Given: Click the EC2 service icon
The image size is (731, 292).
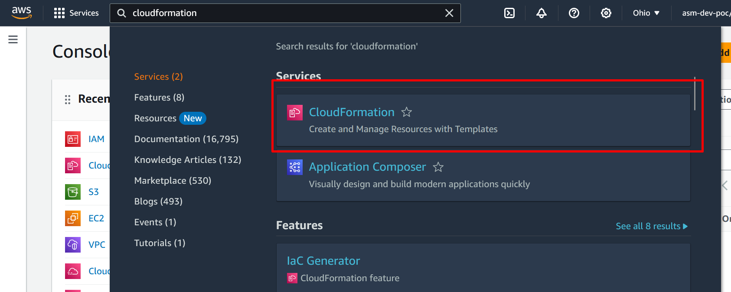Looking at the screenshot, I should click(x=73, y=218).
